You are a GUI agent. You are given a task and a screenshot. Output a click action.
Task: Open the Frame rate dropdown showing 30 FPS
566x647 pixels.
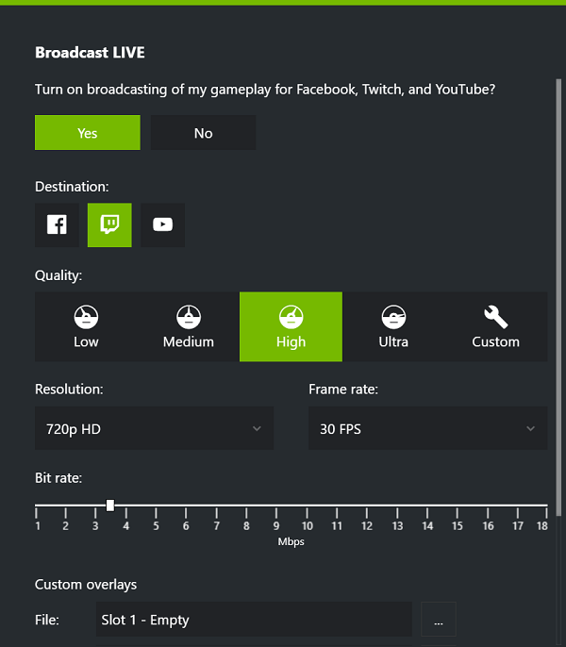coord(428,428)
